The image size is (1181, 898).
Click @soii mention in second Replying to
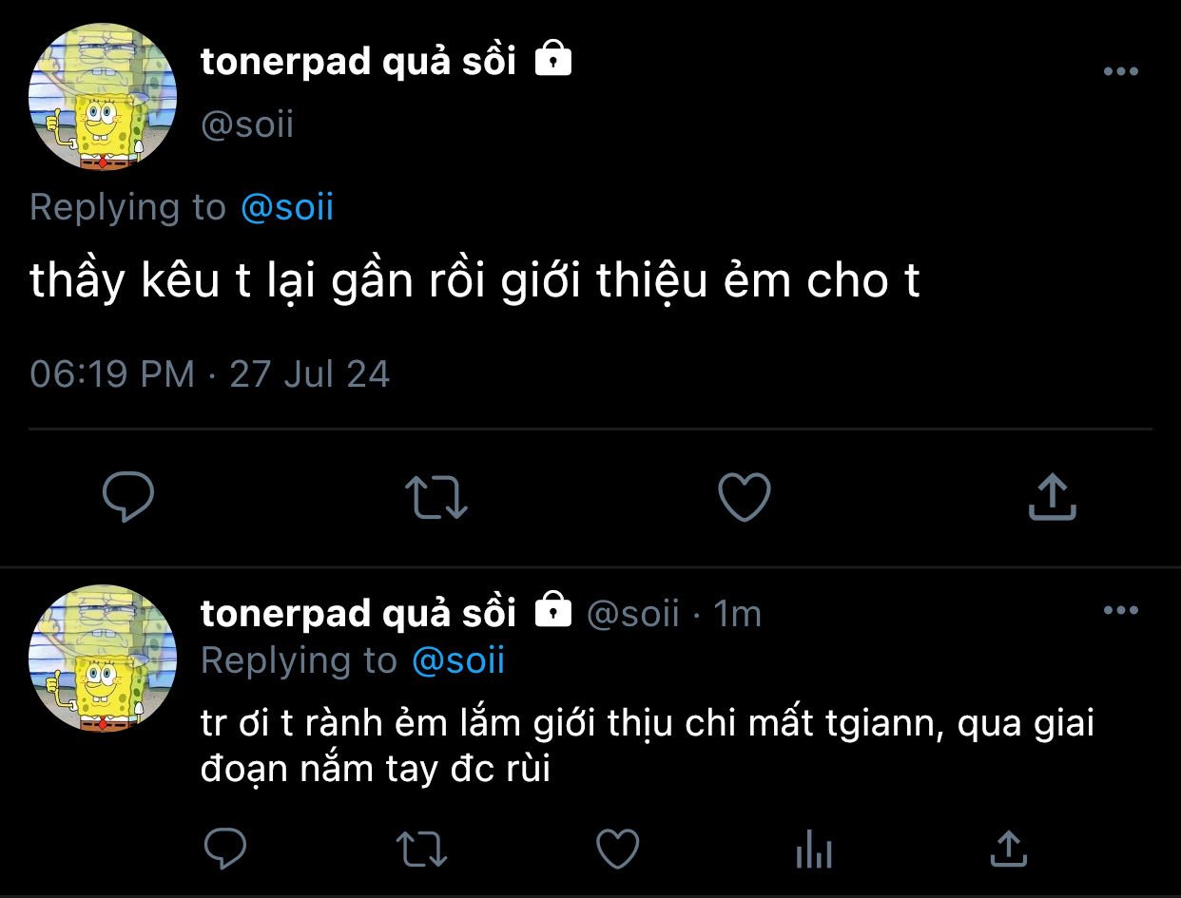pos(458,660)
